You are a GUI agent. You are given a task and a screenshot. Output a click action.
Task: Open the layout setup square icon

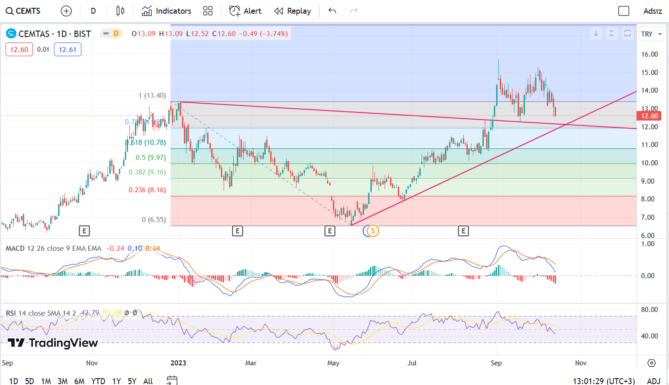(x=624, y=11)
